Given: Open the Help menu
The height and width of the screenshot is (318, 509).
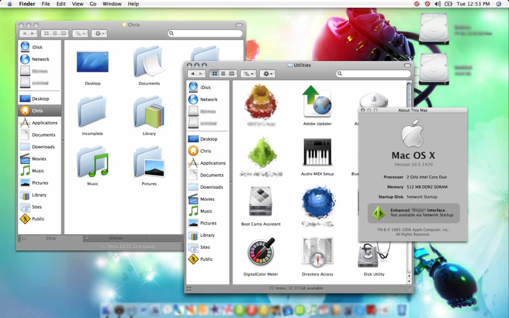Looking at the screenshot, I should [133, 4].
